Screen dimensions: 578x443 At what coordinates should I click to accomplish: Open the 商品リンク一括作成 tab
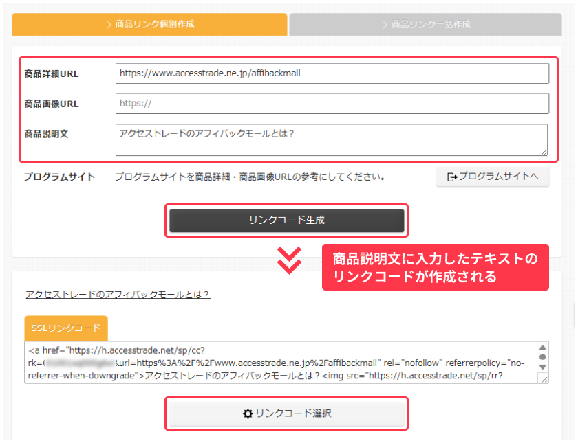click(425, 25)
